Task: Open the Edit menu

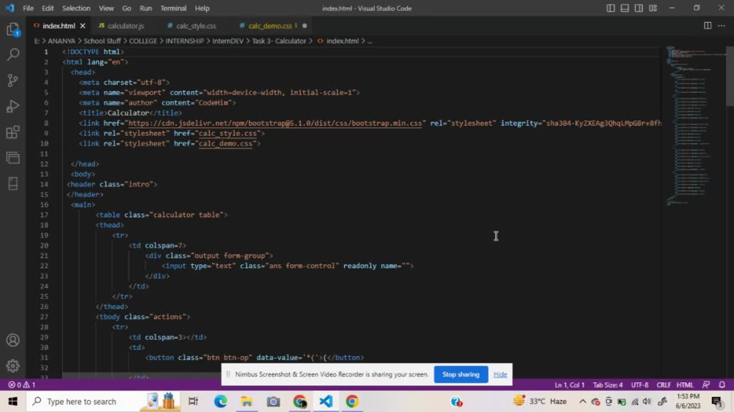Action: tap(48, 8)
